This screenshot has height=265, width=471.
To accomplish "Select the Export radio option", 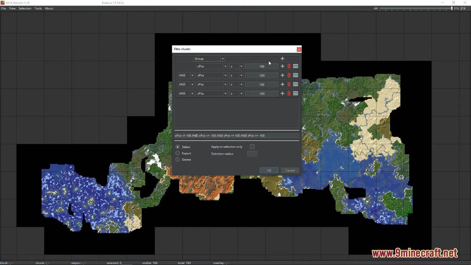I will tap(178, 153).
